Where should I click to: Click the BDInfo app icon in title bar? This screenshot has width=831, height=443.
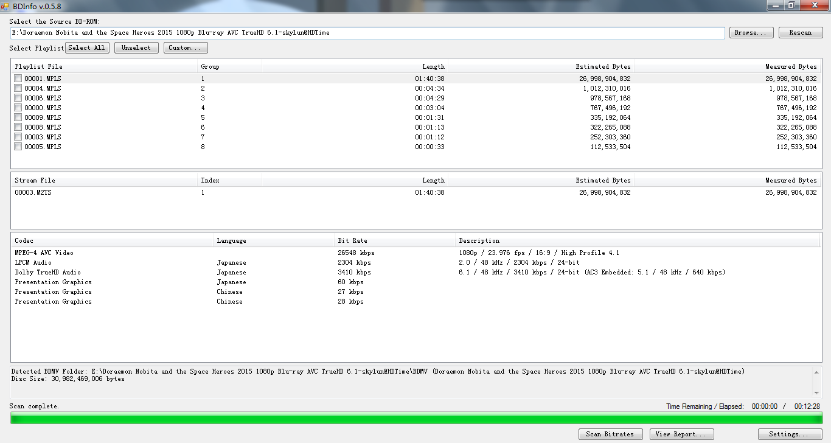pos(5,5)
